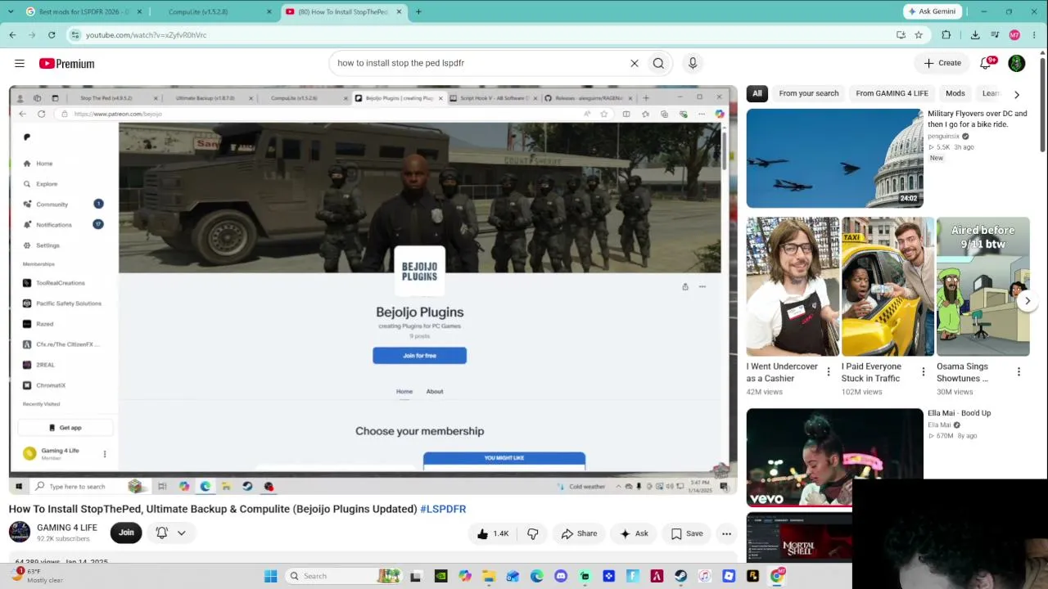The image size is (1048, 589).
Task: Open Rockstar Games Launcher in taskbar
Action: pos(752,576)
